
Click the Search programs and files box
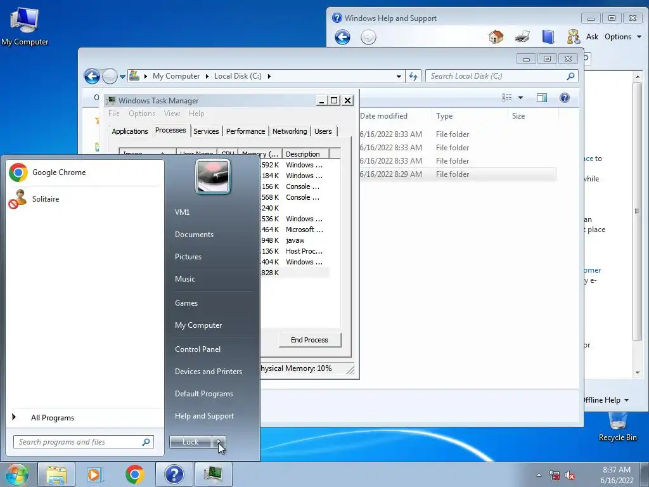coord(83,442)
